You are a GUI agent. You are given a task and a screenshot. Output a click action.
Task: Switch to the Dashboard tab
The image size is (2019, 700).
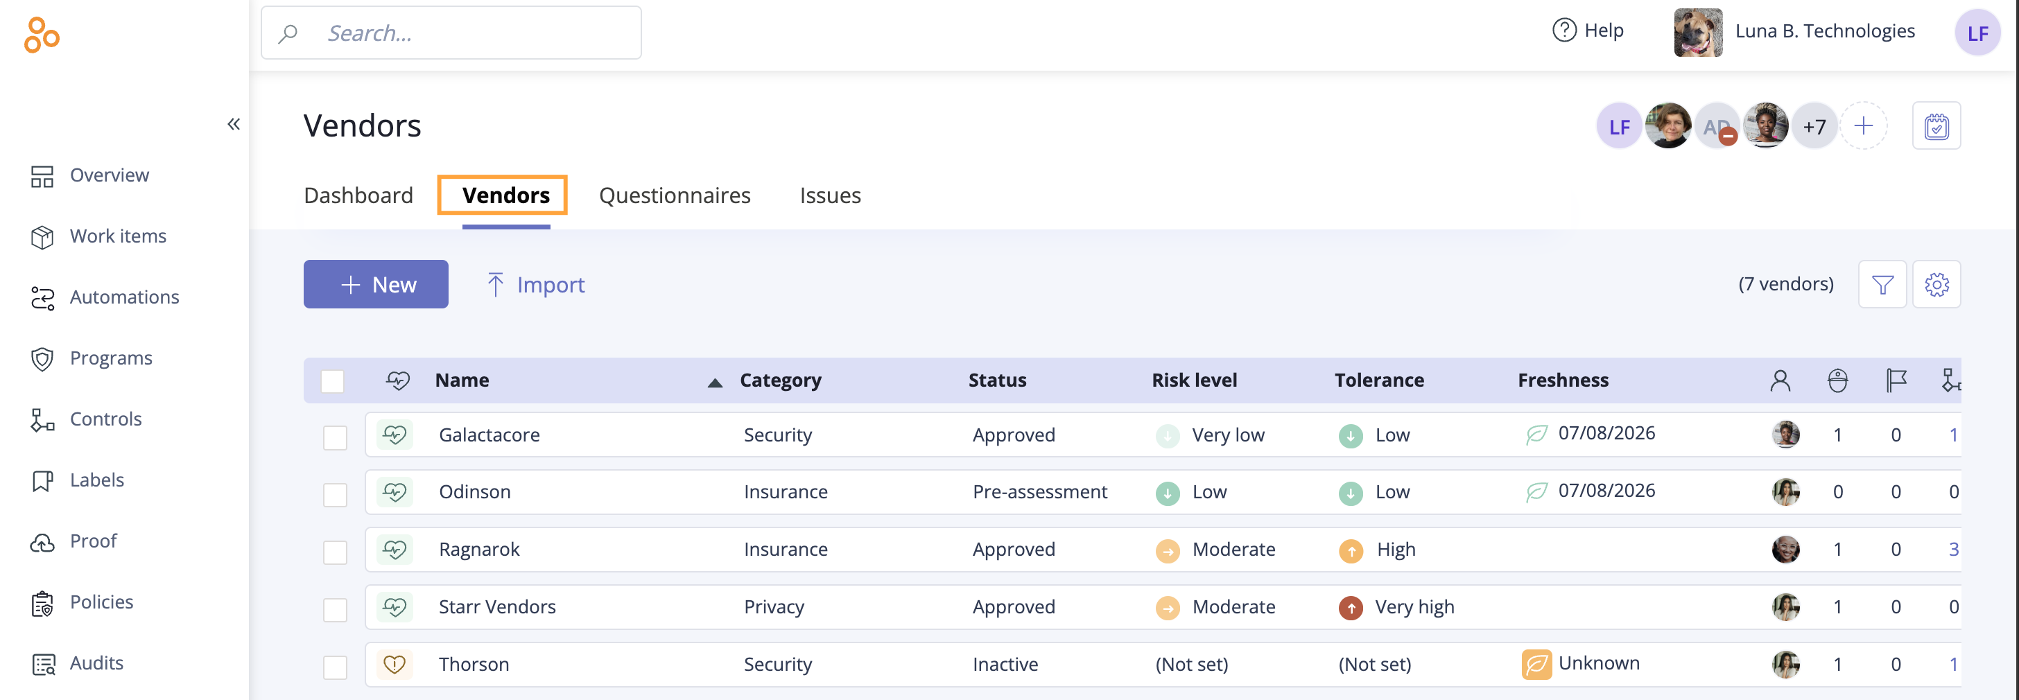(x=358, y=195)
